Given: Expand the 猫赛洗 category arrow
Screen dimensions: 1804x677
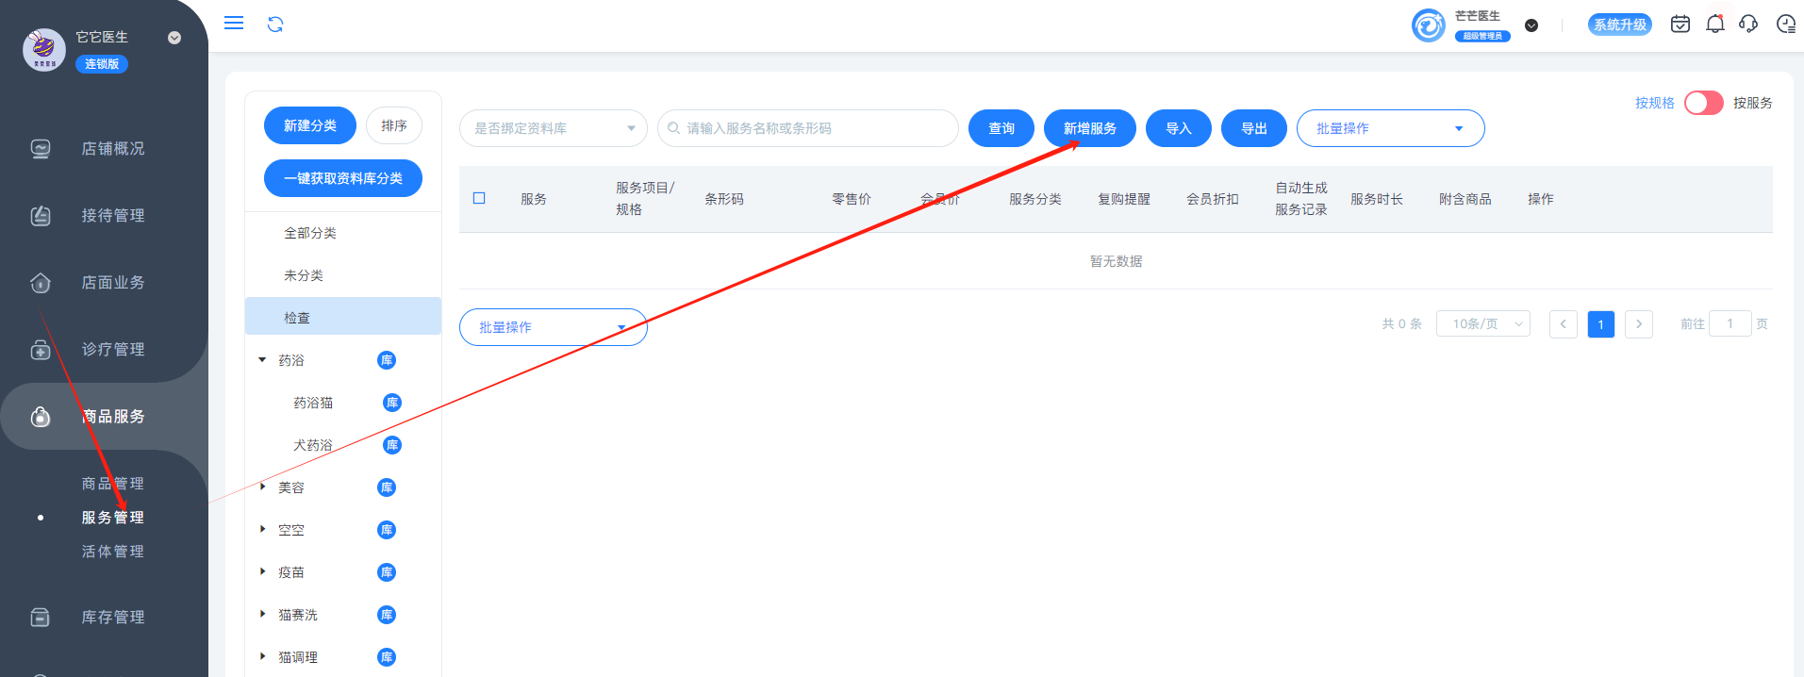Looking at the screenshot, I should pos(262,614).
